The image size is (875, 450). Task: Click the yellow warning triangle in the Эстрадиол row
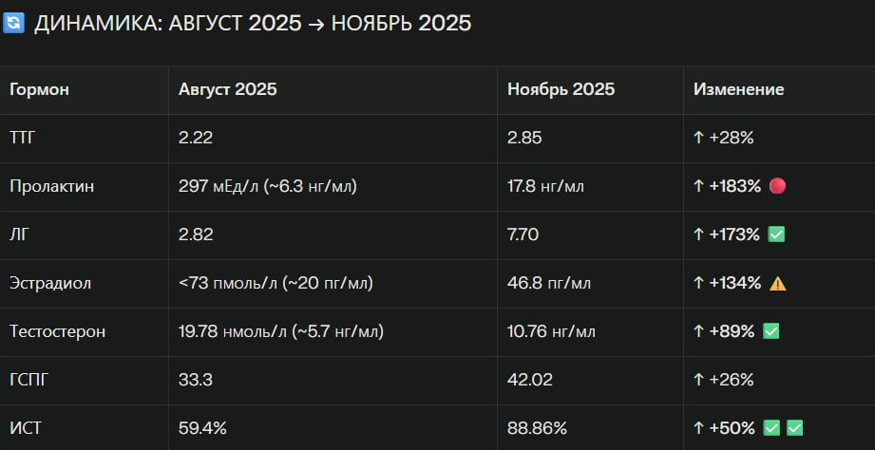tap(778, 283)
